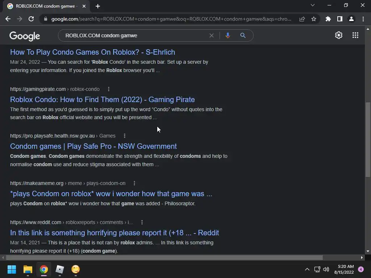Open Roblox app from taskbar
This screenshot has height=278, width=371.
tap(60, 269)
